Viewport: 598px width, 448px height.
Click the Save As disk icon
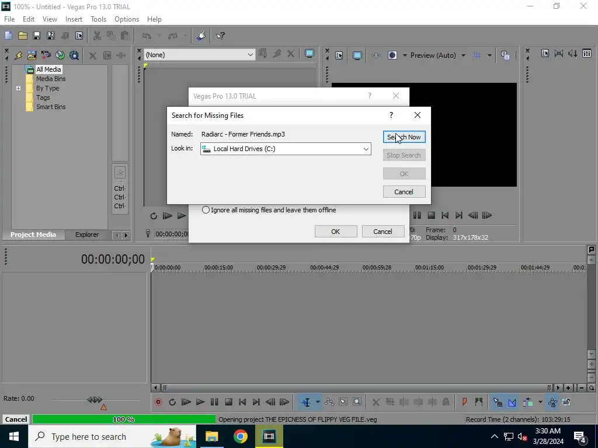click(x=51, y=36)
